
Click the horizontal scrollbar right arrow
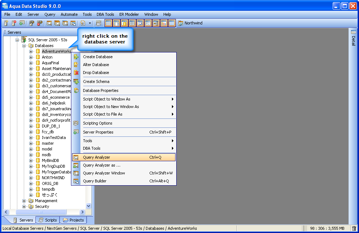click(82, 212)
